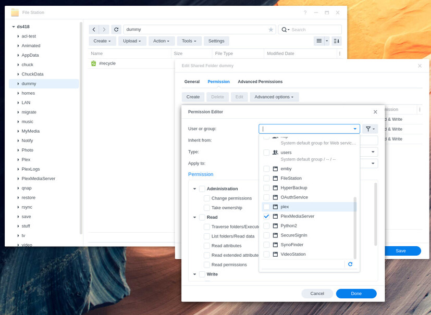Click the permission list scrollbar
Screen dimensions: 431x315
coord(375,214)
